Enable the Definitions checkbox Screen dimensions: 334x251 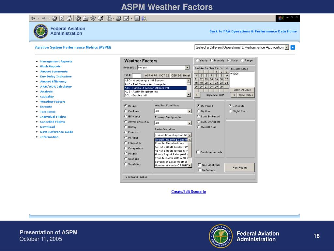(x=200, y=170)
